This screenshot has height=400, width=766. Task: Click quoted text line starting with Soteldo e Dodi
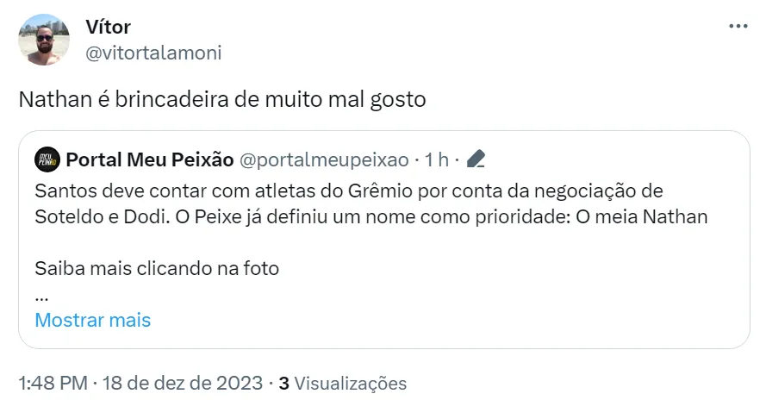tap(371, 216)
